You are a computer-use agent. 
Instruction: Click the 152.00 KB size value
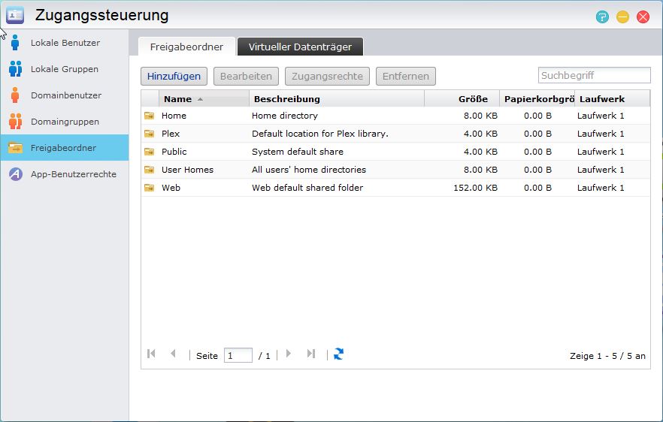pyautogui.click(x=475, y=188)
